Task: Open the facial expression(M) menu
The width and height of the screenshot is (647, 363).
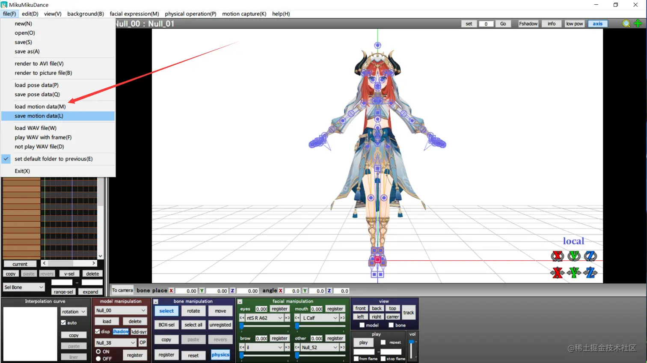Action: pyautogui.click(x=134, y=14)
